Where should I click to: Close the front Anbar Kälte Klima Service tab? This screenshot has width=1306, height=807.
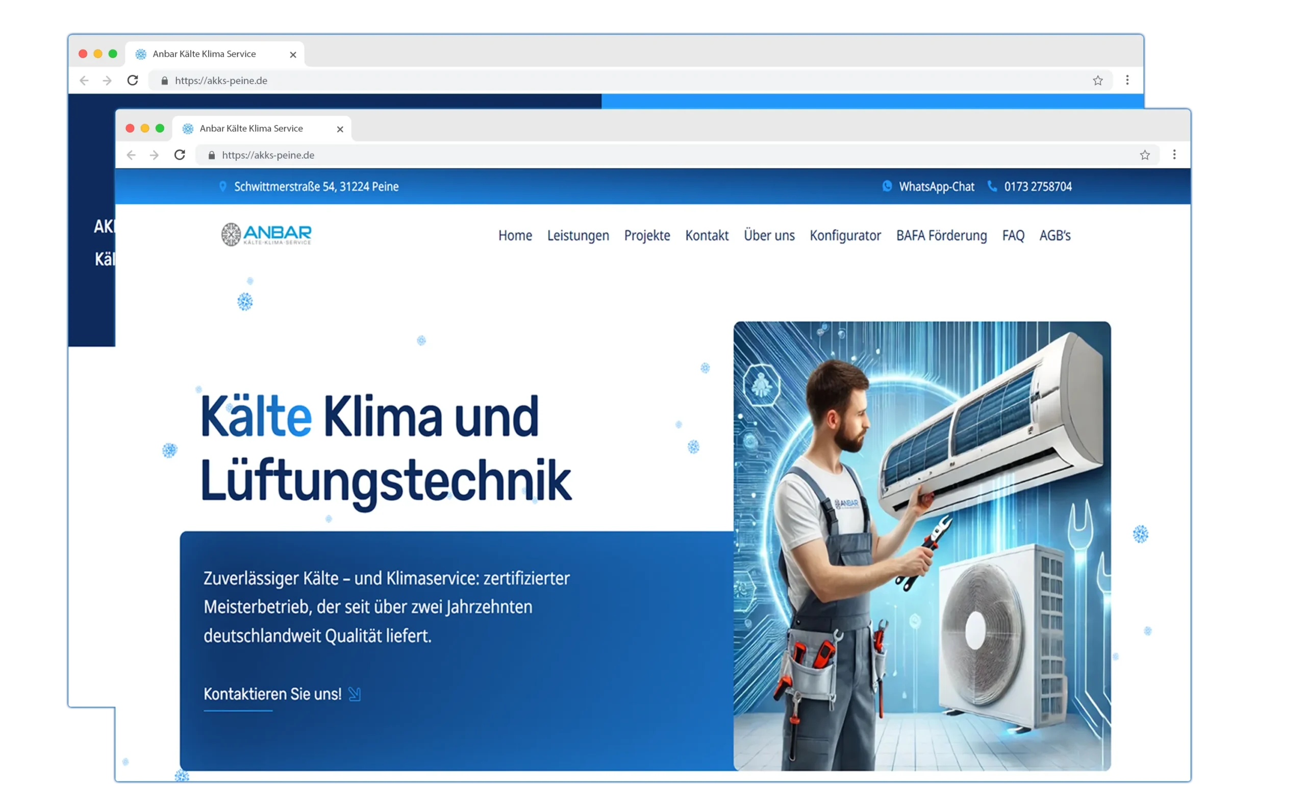pos(340,129)
